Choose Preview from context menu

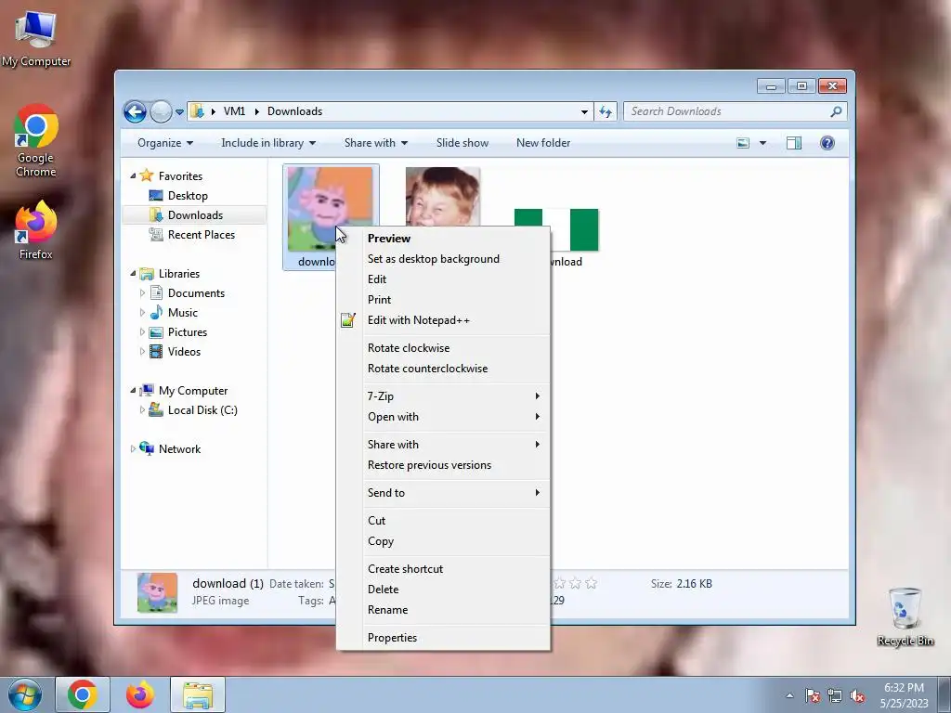pos(443,239)
